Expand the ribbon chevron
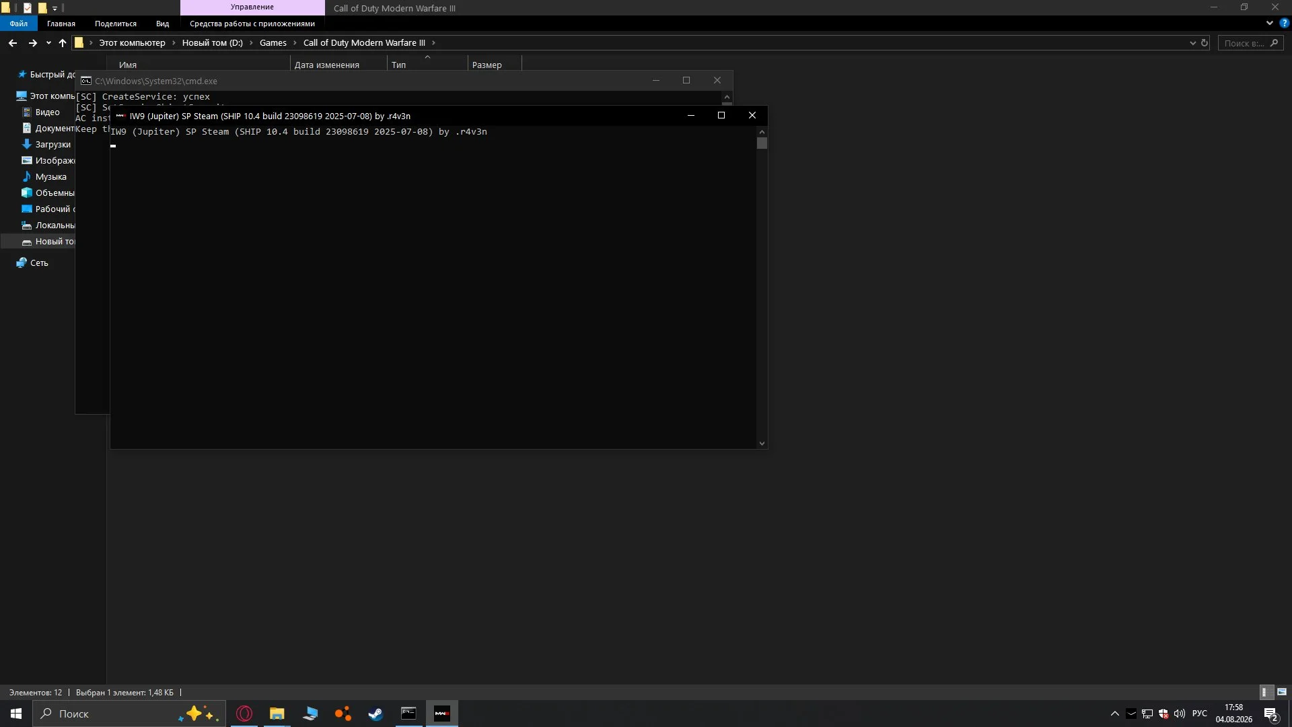This screenshot has width=1292, height=727. tap(1270, 23)
